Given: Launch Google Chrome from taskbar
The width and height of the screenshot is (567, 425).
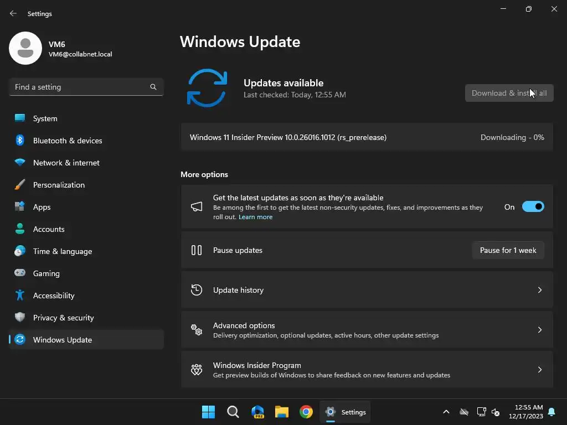Looking at the screenshot, I should [306, 412].
